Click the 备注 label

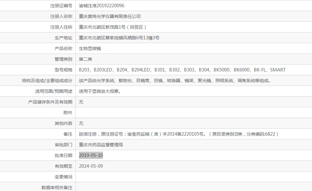(68, 134)
